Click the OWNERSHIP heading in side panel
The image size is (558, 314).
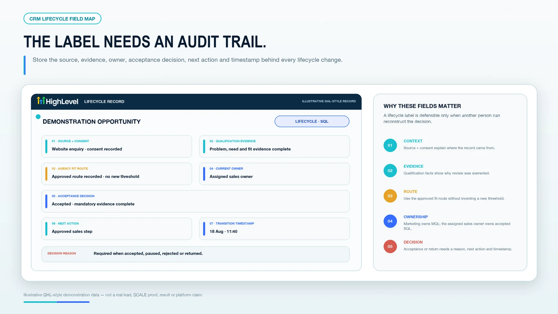[x=416, y=217]
